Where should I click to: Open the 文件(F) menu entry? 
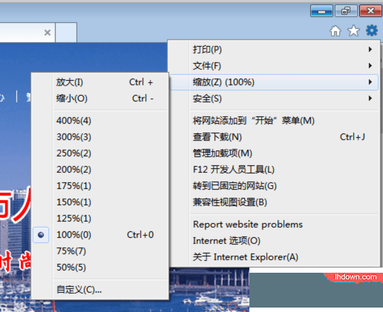pos(274,66)
